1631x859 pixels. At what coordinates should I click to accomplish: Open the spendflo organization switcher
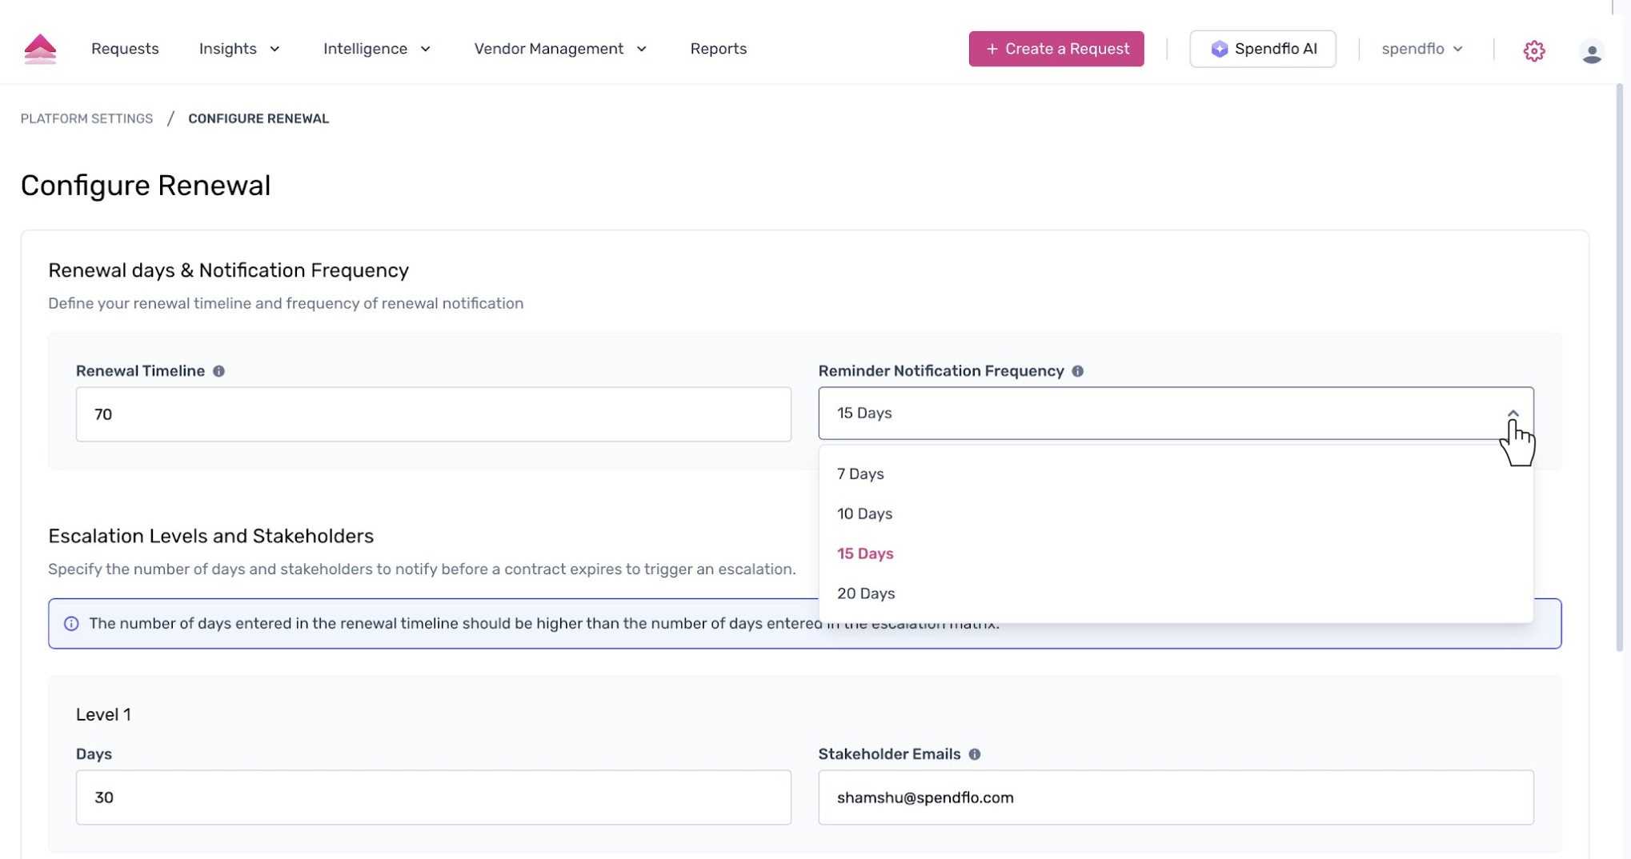pyautogui.click(x=1421, y=49)
